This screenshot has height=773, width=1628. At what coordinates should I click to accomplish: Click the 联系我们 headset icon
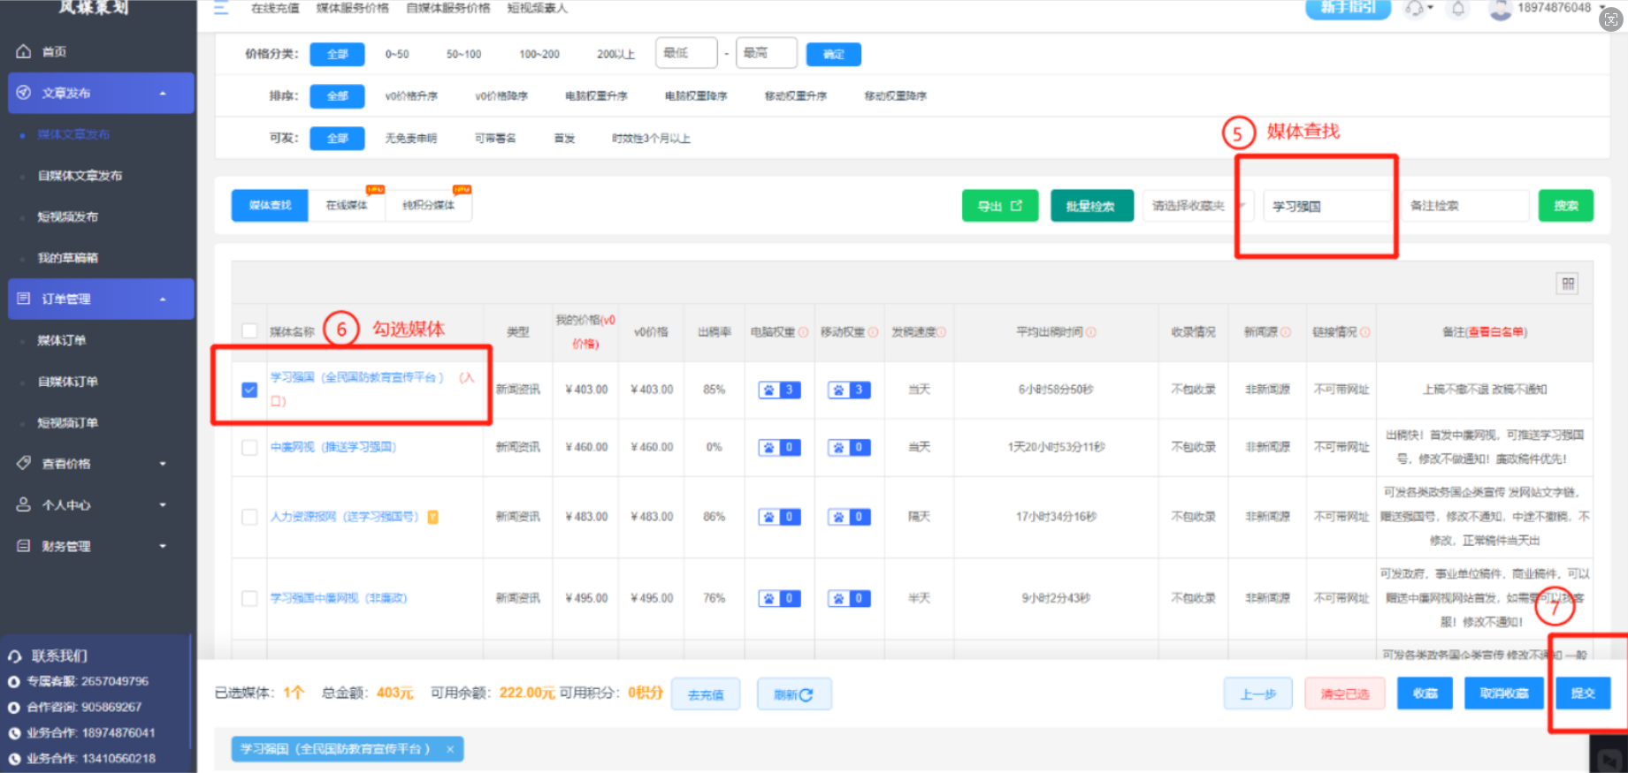click(15, 656)
